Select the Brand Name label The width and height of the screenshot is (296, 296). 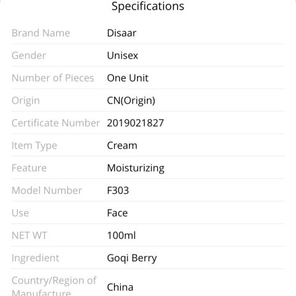pyautogui.click(x=41, y=33)
